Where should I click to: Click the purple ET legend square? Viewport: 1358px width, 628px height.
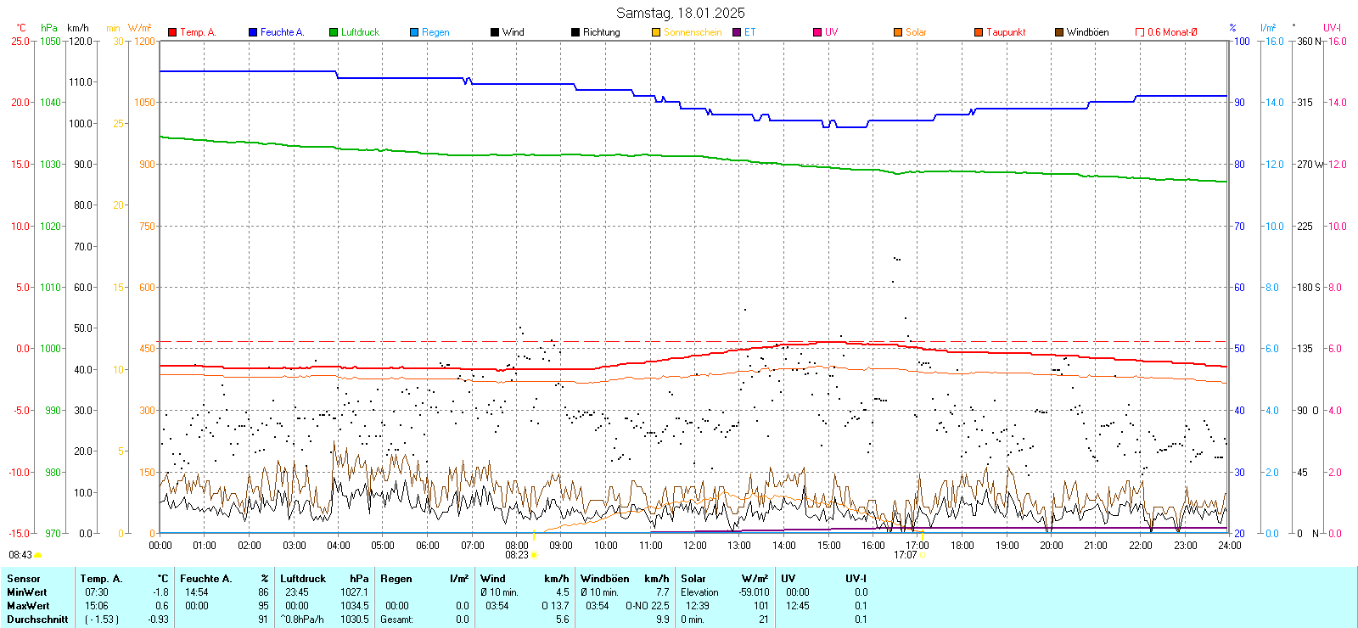coord(737,32)
